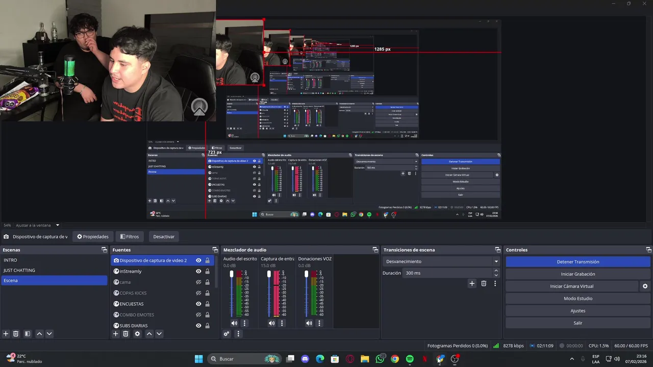653x367 pixels.
Task: Move scene down arrow in Escenas
Action: (x=49, y=334)
